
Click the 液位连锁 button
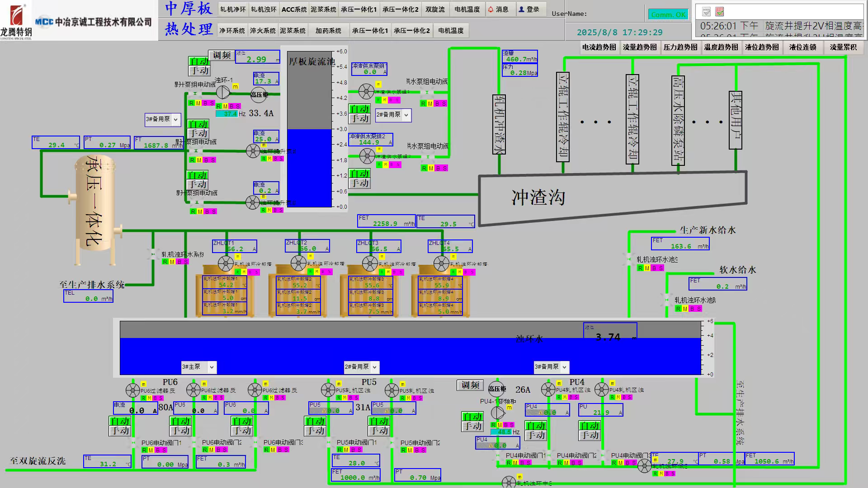[802, 47]
